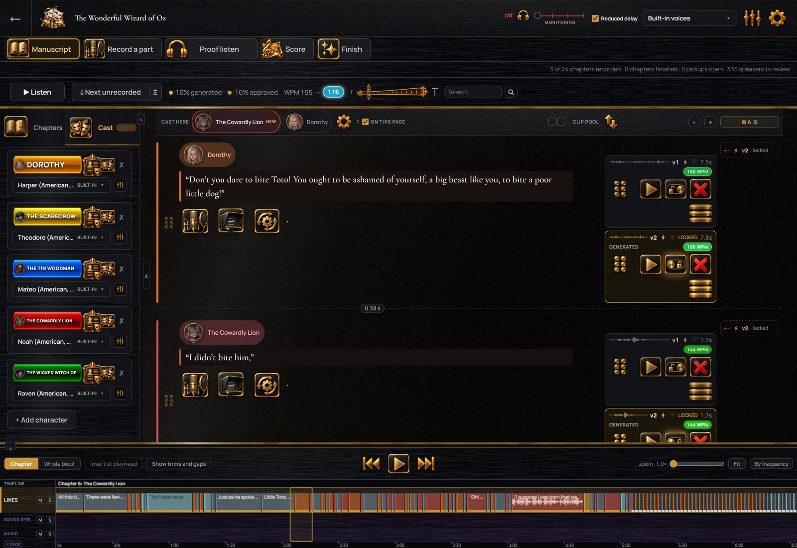Open the mixer sliders icon
797x548 pixels.
pos(752,18)
